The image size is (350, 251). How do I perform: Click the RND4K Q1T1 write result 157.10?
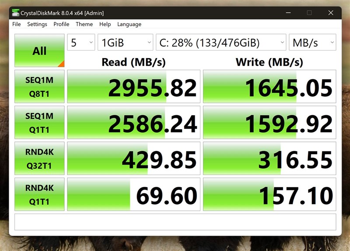coord(269,194)
